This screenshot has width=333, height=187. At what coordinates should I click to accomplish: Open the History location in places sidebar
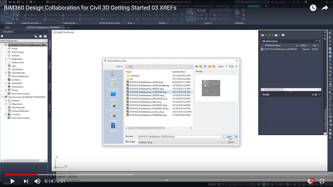tap(113, 75)
